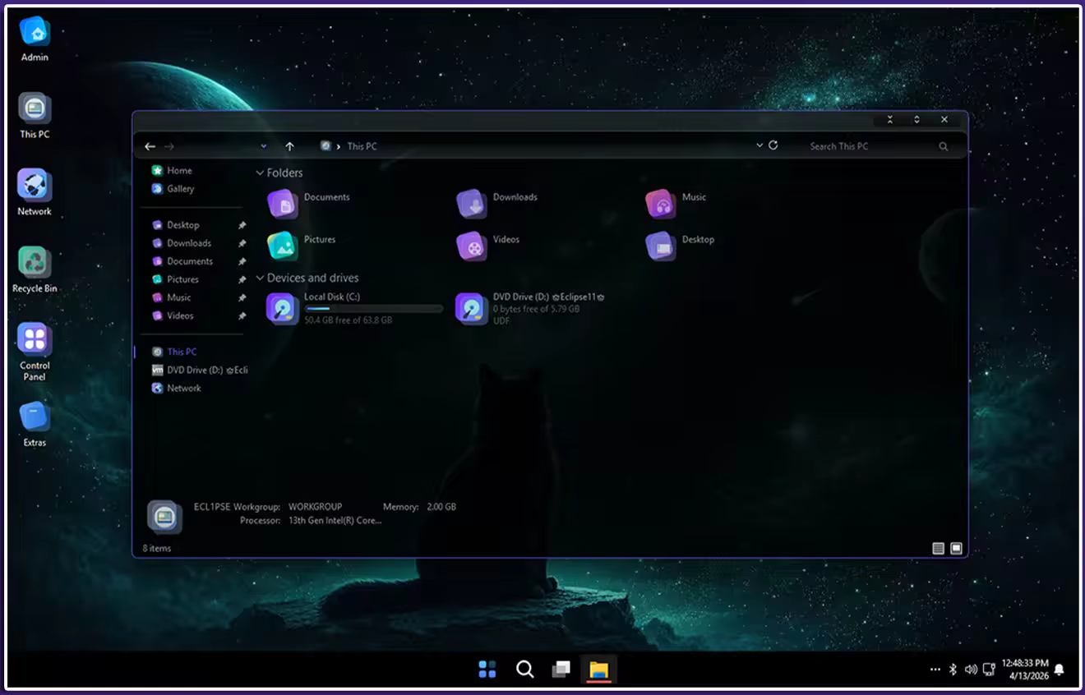
Task: Collapse the Devices and drives section
Action: [260, 278]
